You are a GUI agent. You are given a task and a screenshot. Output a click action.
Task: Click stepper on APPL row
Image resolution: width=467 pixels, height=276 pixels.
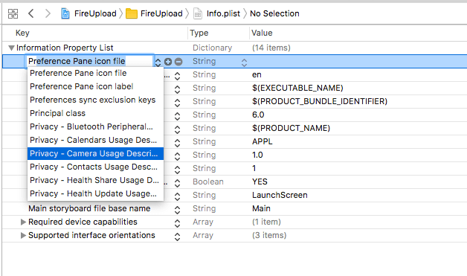coord(177,143)
